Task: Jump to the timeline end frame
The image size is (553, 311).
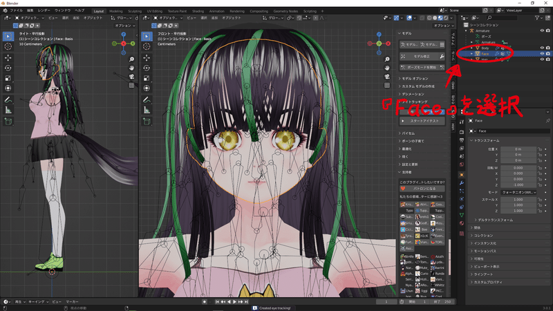Action: coord(247,302)
